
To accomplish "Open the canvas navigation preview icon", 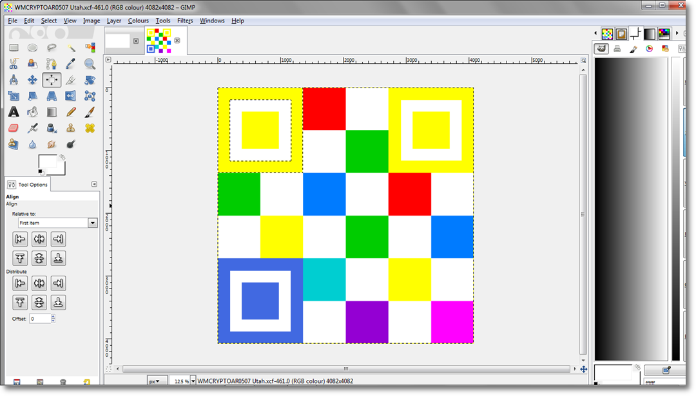I will pyautogui.click(x=584, y=370).
